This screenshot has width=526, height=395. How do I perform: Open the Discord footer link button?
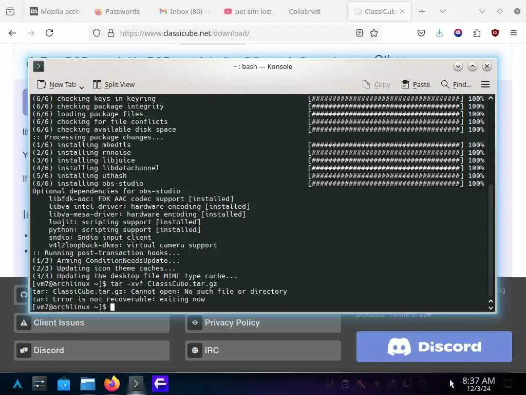click(x=91, y=351)
